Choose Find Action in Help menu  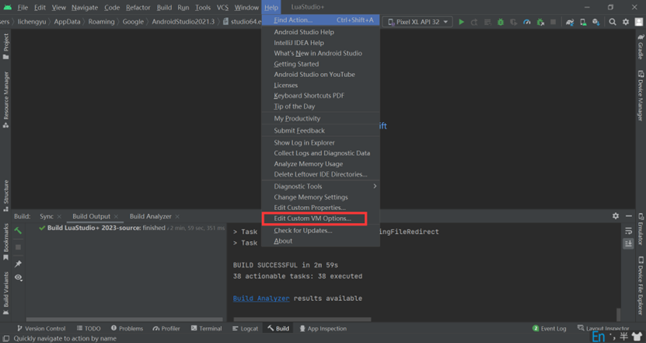click(x=320, y=19)
